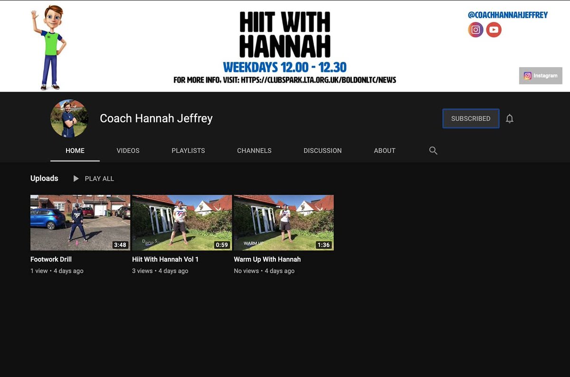Click the SUBSCRIBED button
The width and height of the screenshot is (570, 377).
[x=471, y=119]
